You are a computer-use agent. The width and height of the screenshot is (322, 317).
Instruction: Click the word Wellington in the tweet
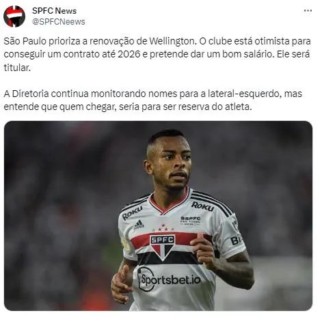pyautogui.click(x=172, y=42)
